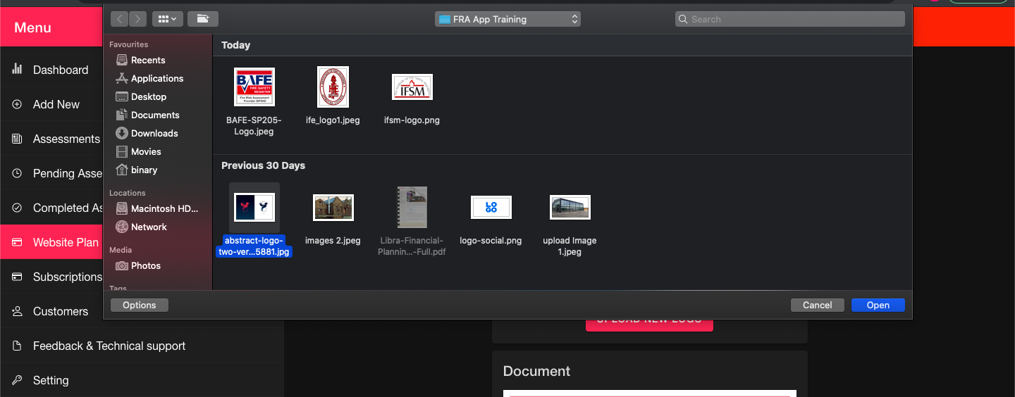Open Website Plan menu item

[51, 242]
